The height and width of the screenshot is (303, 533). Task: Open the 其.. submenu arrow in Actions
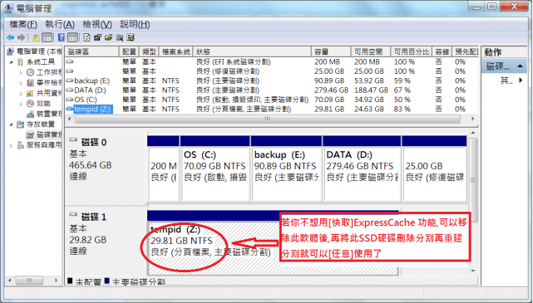[521, 81]
